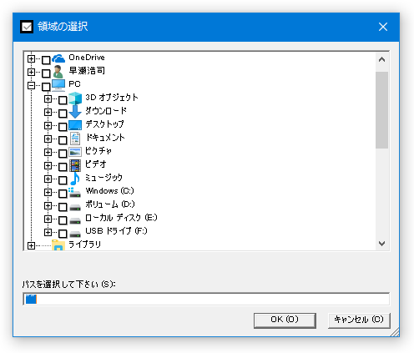Expand the 早瀬浩司 tree node
This screenshot has width=414, height=353.
(x=31, y=72)
